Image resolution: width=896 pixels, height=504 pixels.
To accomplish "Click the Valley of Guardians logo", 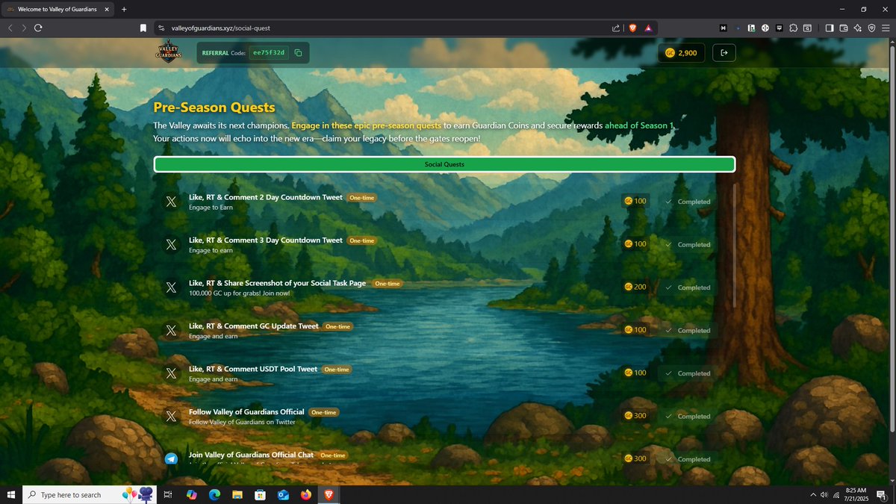I will coord(170,52).
